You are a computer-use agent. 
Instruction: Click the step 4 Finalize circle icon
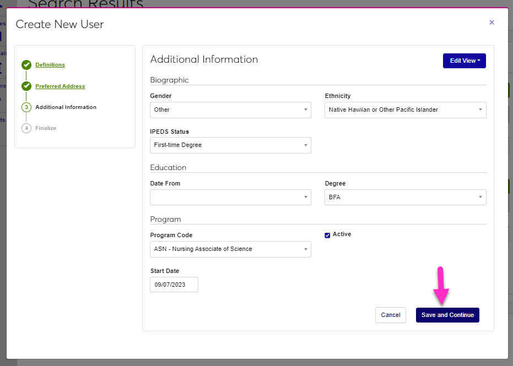[26, 128]
